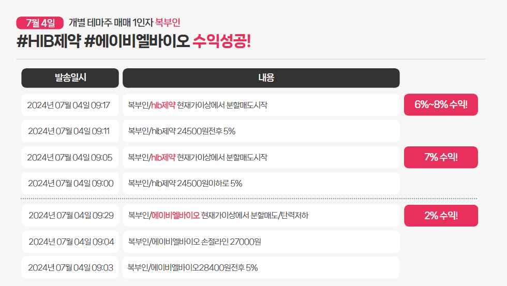Click the 발송일시 column header
Screen dimensions: 507x286
(70, 78)
